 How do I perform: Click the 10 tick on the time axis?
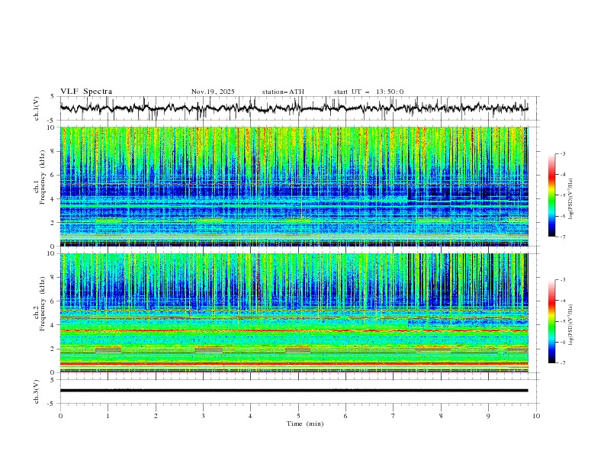(536, 416)
